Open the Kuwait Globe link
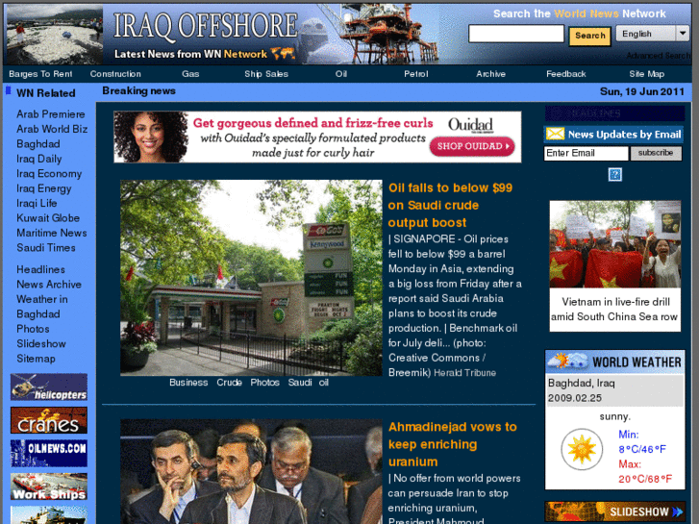This screenshot has height=524, width=699. click(48, 218)
